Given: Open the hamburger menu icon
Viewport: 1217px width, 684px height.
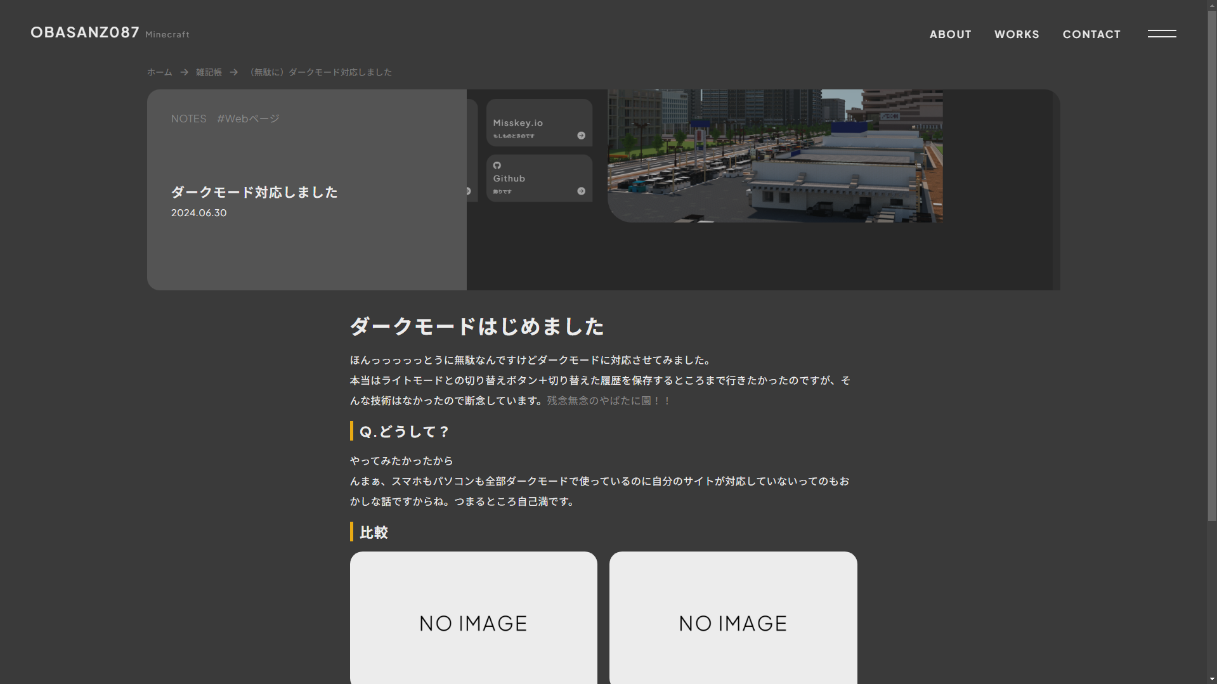Looking at the screenshot, I should pyautogui.click(x=1161, y=34).
